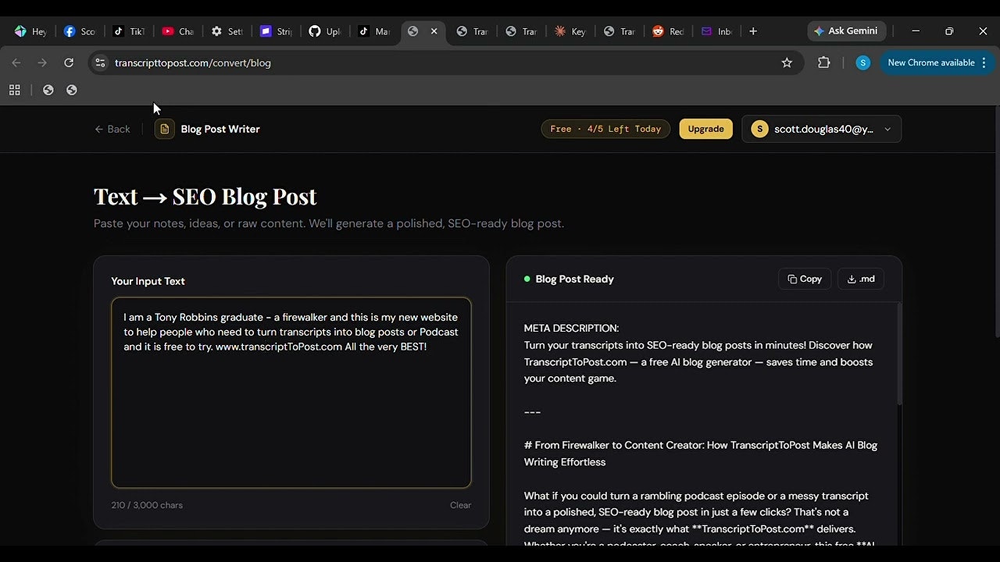Switch to the Reddit tab

[x=668, y=31]
